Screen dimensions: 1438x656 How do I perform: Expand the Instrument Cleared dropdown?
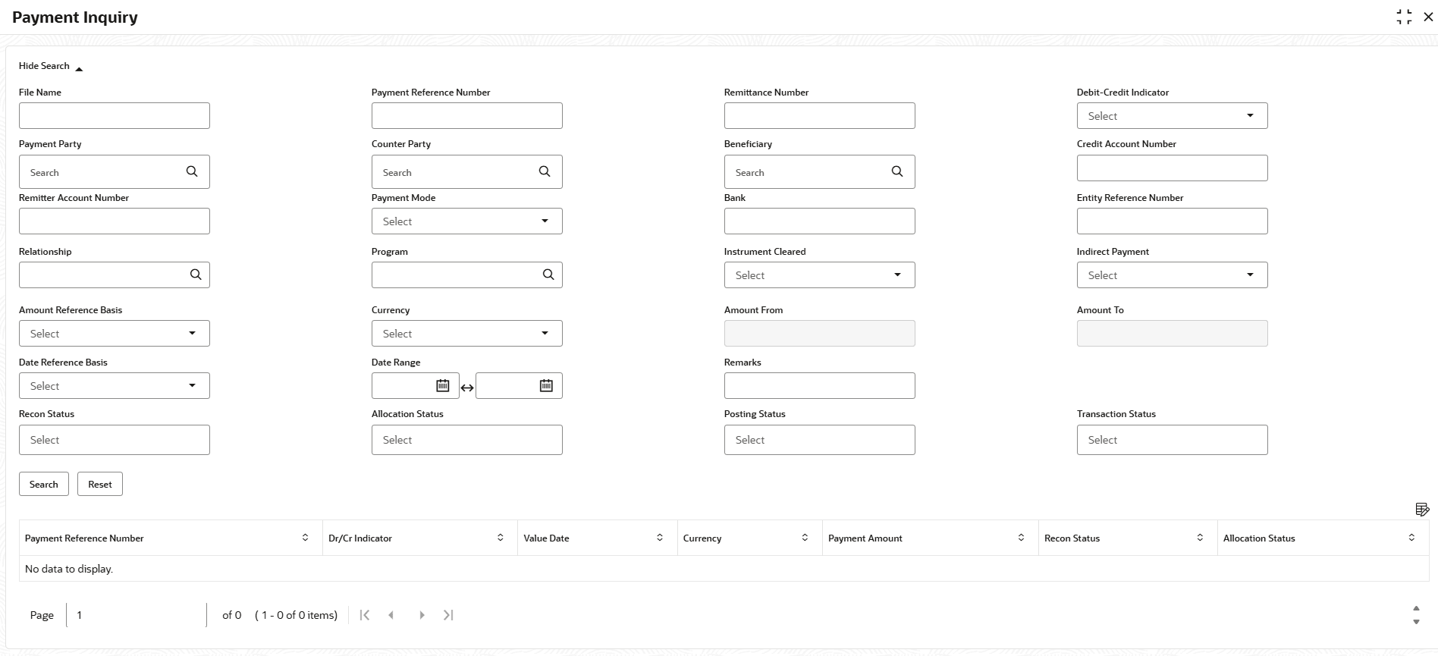pos(897,275)
